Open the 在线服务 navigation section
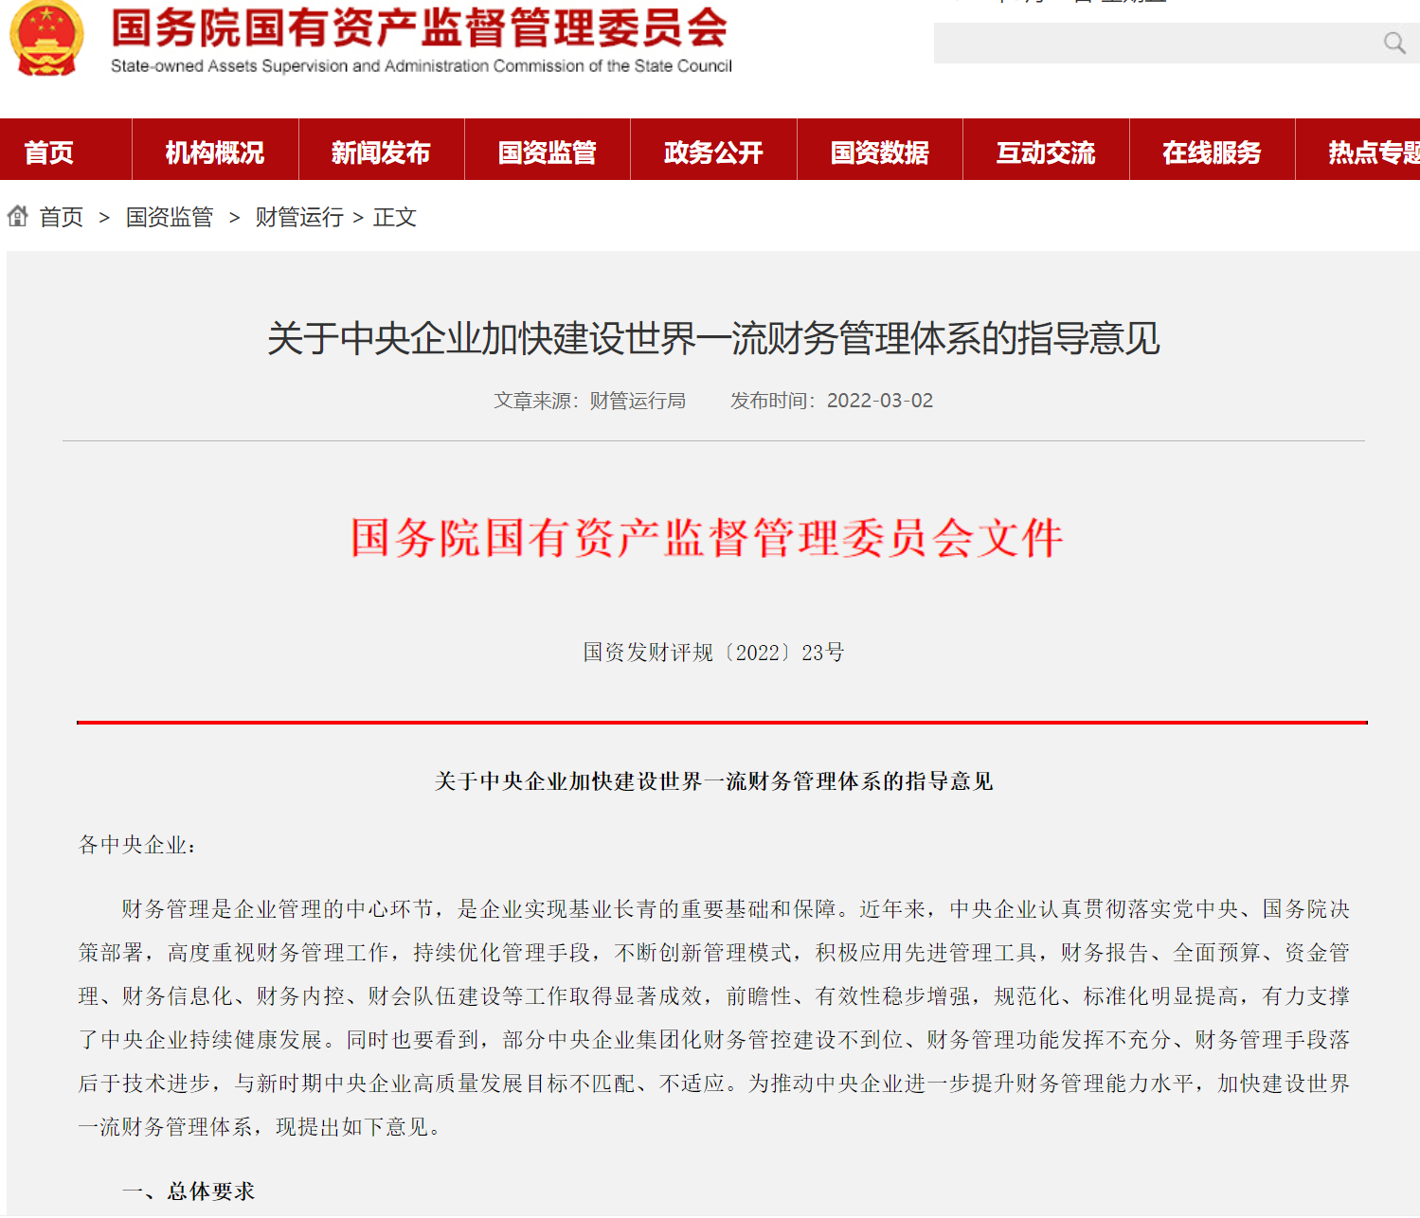Image resolution: width=1420 pixels, height=1218 pixels. [x=1212, y=150]
